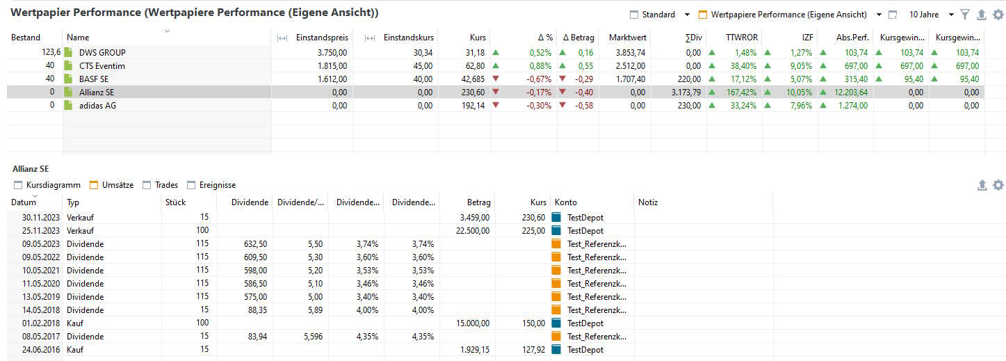Click TestDepot icon in 25.11.2023 row
This screenshot has height=361, width=1006.
coord(556,230)
